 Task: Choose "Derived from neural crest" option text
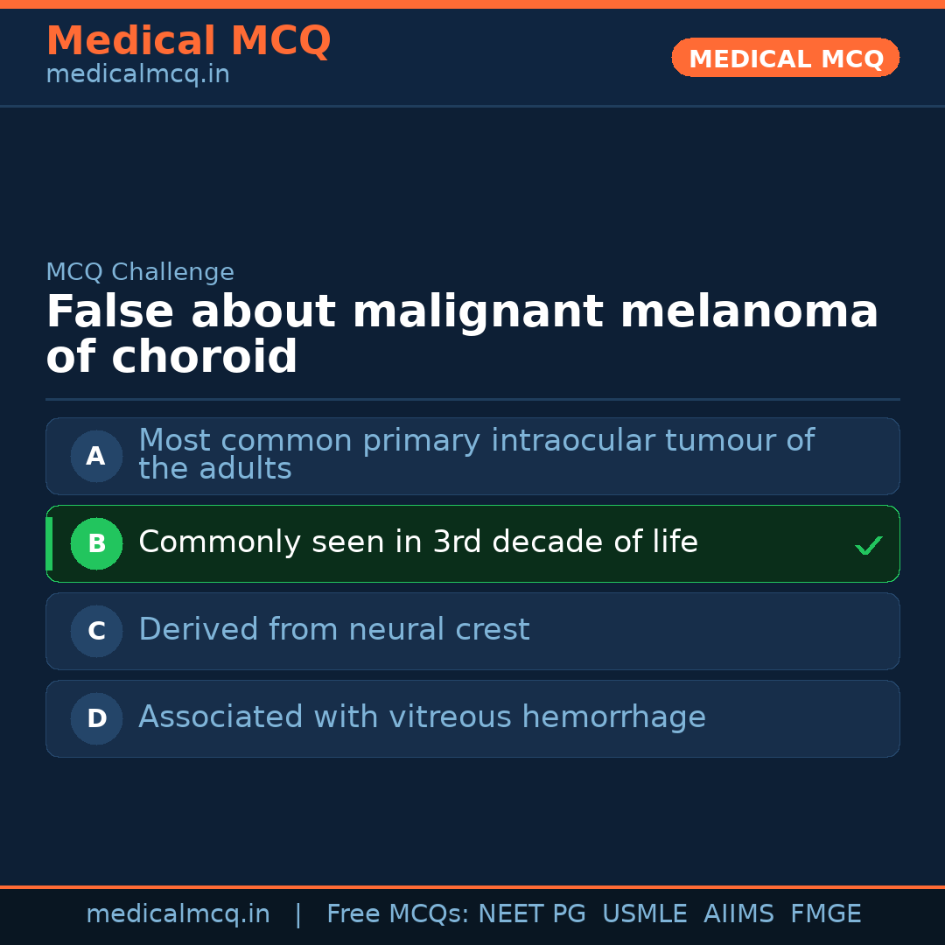(x=333, y=630)
